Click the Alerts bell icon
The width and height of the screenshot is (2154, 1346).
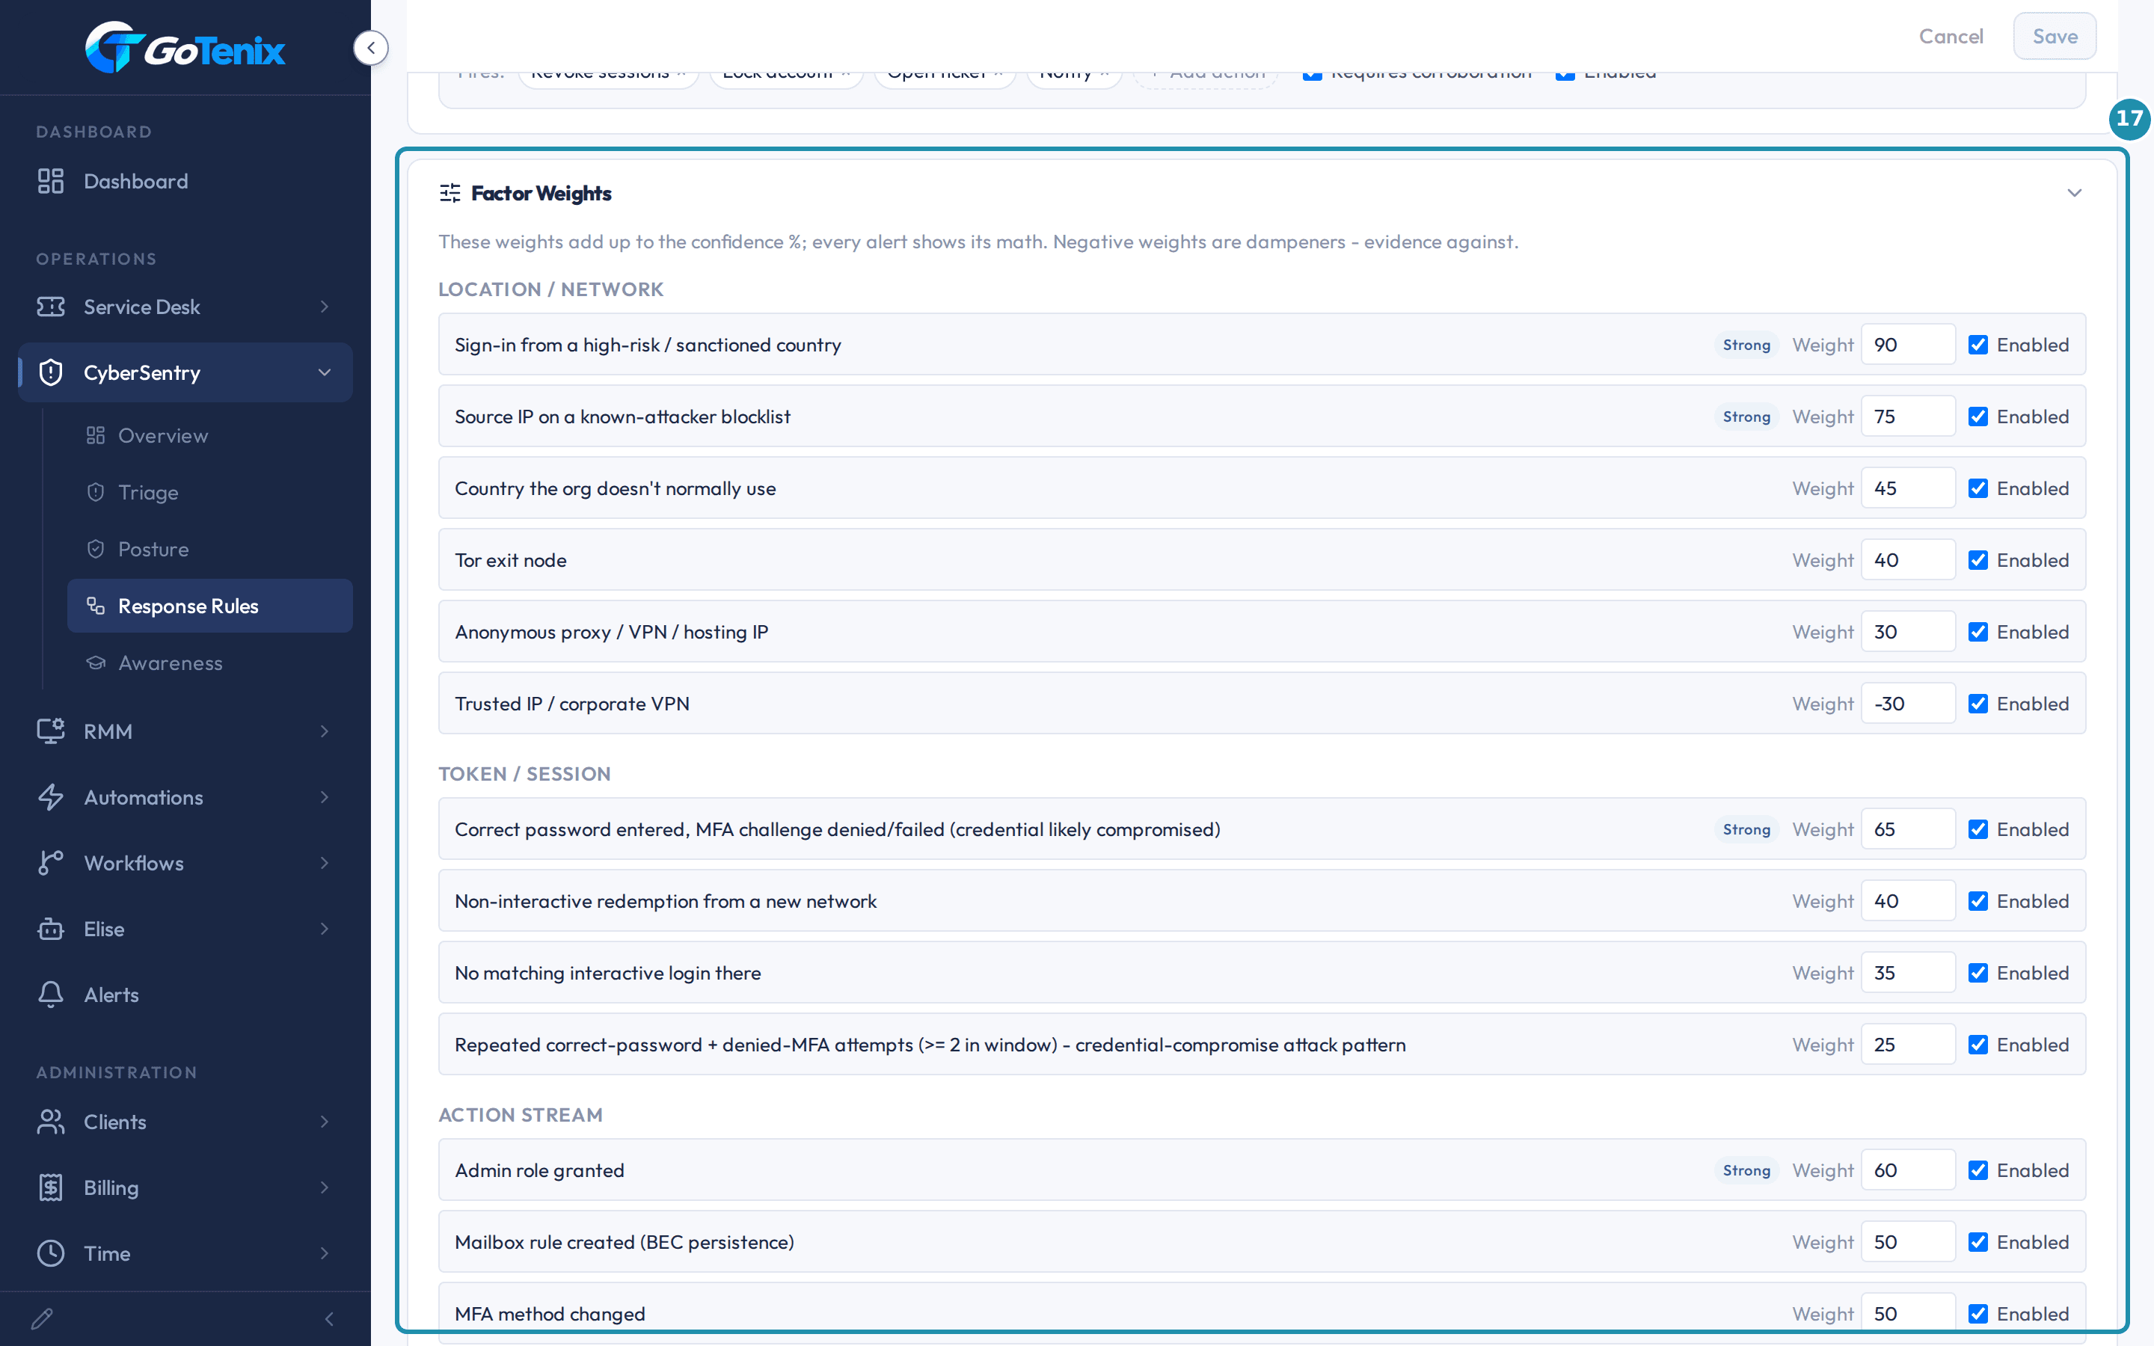point(51,995)
